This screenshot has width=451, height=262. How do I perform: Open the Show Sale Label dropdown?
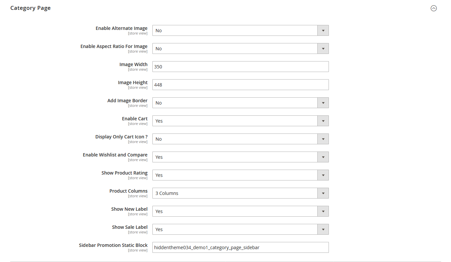tap(323, 229)
